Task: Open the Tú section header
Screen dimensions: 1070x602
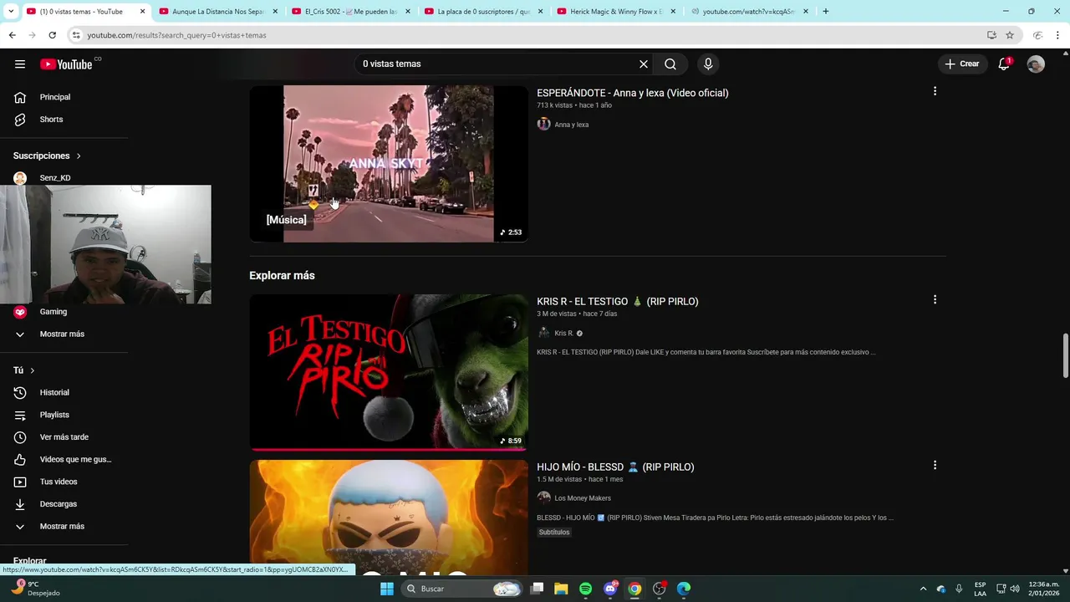Action: [x=23, y=370]
